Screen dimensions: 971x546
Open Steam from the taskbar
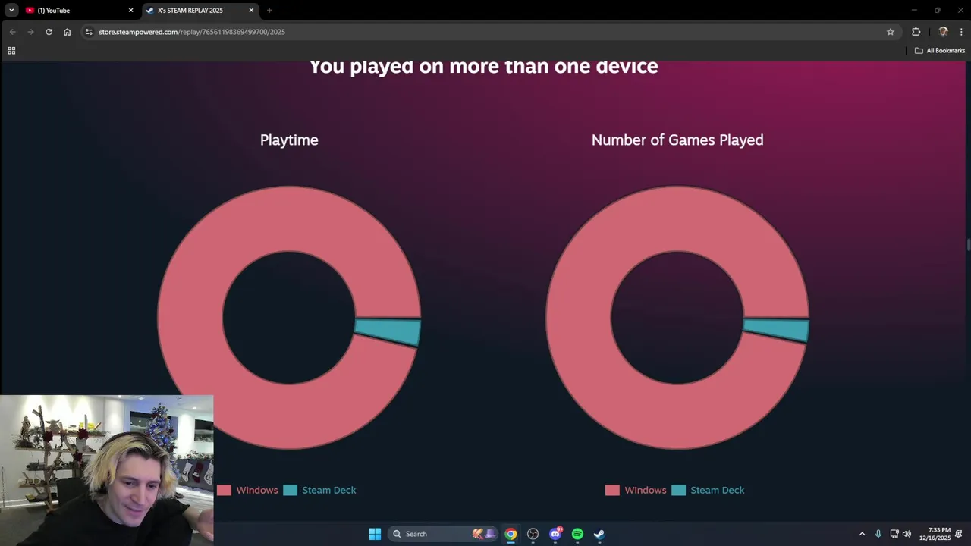point(599,534)
